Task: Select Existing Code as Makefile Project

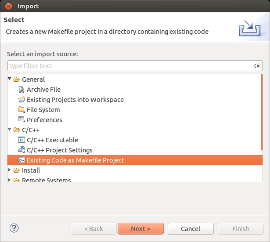Action: tap(75, 160)
